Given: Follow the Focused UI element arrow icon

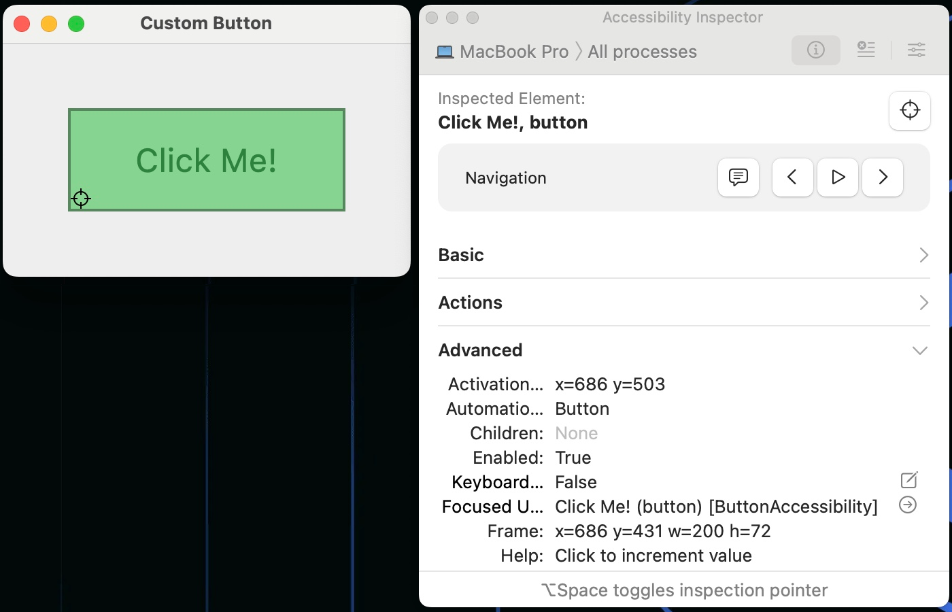Looking at the screenshot, I should pyautogui.click(x=907, y=505).
